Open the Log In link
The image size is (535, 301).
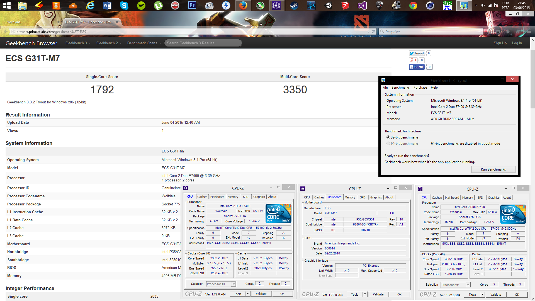[517, 43]
